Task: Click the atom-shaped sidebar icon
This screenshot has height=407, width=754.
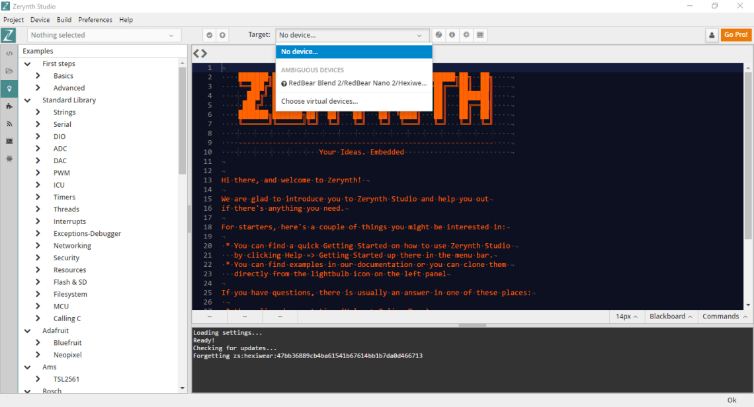Action: [x=9, y=159]
